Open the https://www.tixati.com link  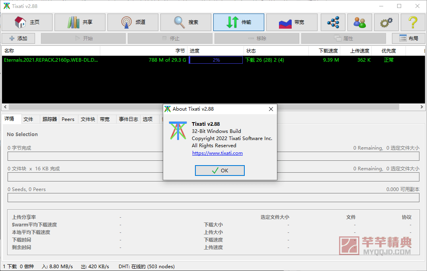(x=217, y=153)
